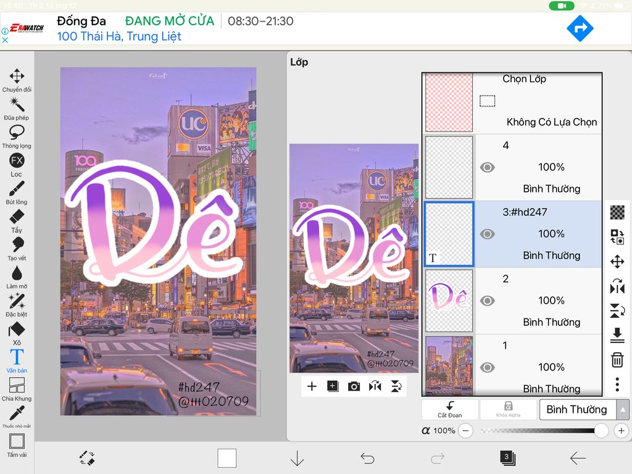Flip layer horizontally below the preview
This screenshot has width=632, height=474.
(x=375, y=386)
